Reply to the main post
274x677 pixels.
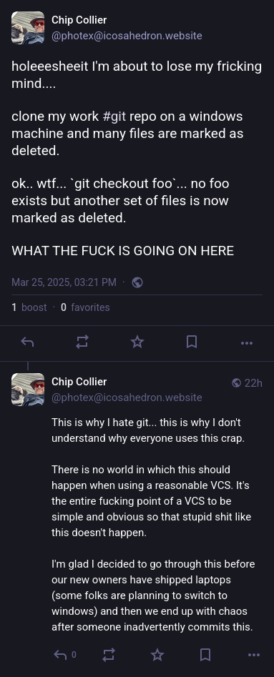[x=28, y=342]
